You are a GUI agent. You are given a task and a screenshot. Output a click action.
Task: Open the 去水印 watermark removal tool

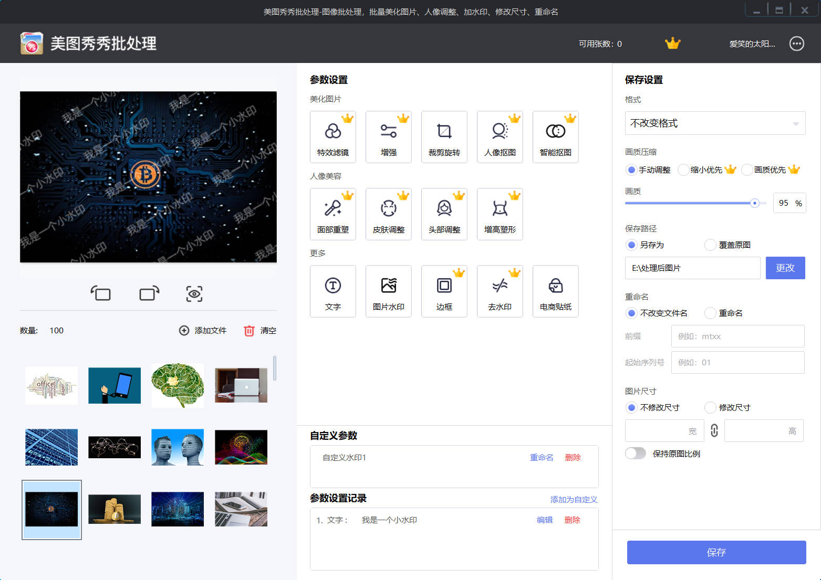tap(500, 291)
